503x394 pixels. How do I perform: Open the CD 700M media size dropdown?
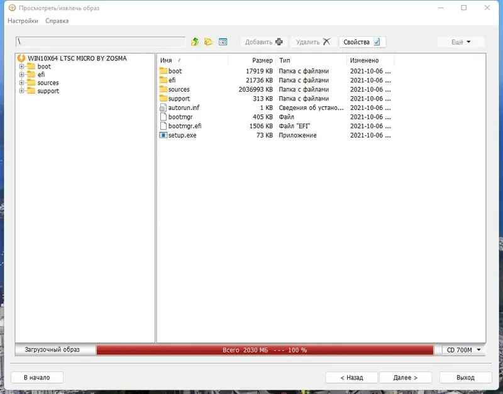click(x=463, y=350)
